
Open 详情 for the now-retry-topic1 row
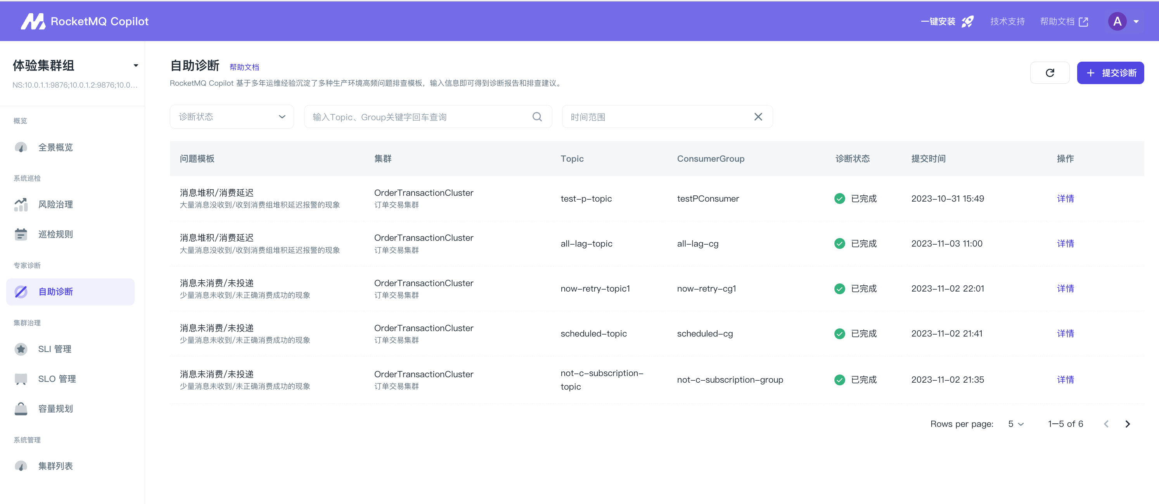[x=1065, y=289]
